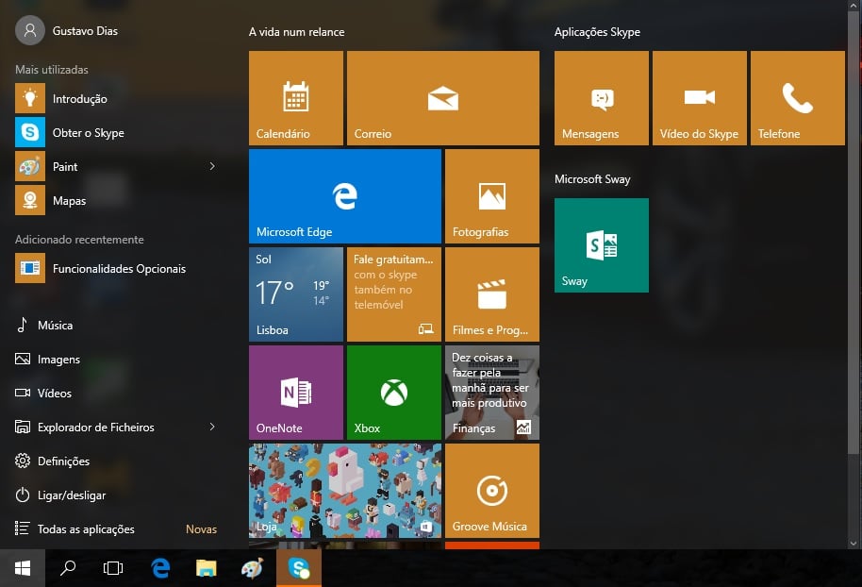The image size is (862, 587).
Task: Launch the Sway tile
Action: (602, 245)
